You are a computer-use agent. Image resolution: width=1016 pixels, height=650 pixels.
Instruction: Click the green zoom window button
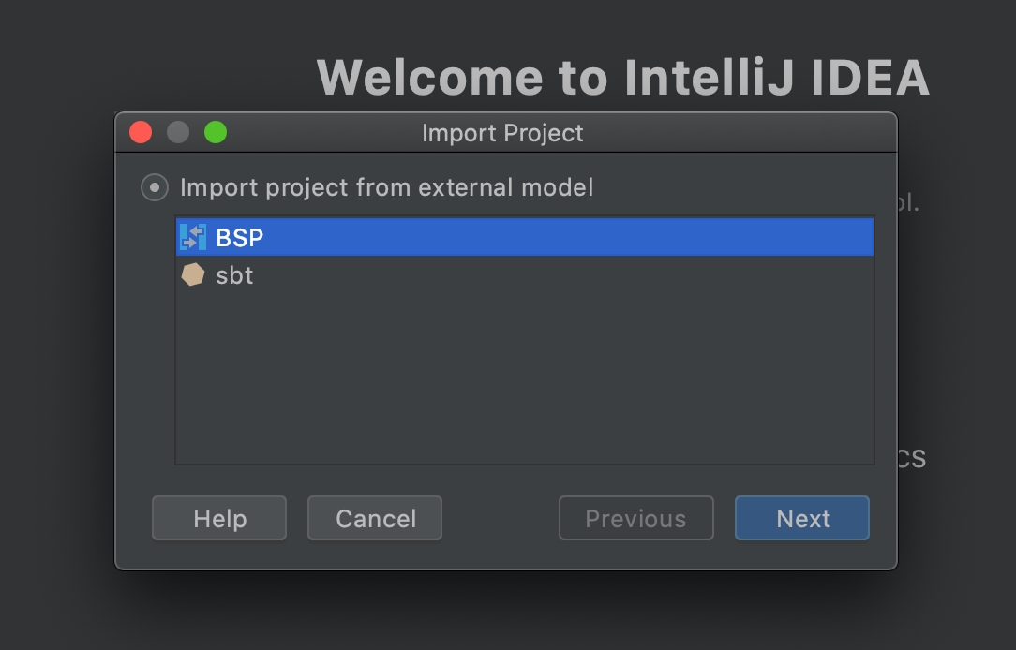pyautogui.click(x=216, y=132)
